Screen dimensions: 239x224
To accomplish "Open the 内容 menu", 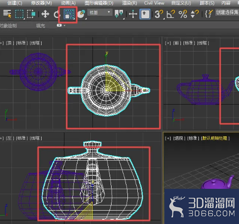I will 226,3.
